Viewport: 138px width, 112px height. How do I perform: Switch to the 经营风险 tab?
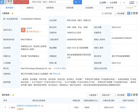point(50,8)
